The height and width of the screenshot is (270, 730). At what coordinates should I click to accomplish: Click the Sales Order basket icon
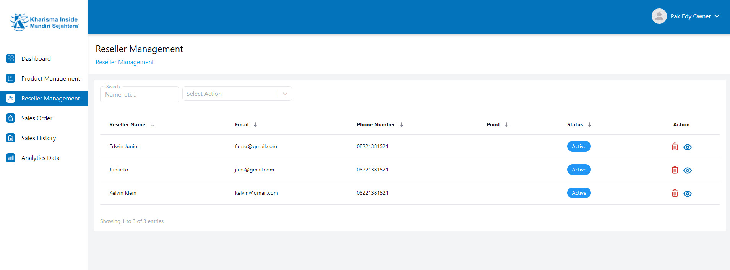point(11,118)
